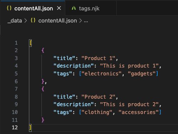
Task: Open the breadcrumb ellipsis symbol list
Action: coord(86,21)
